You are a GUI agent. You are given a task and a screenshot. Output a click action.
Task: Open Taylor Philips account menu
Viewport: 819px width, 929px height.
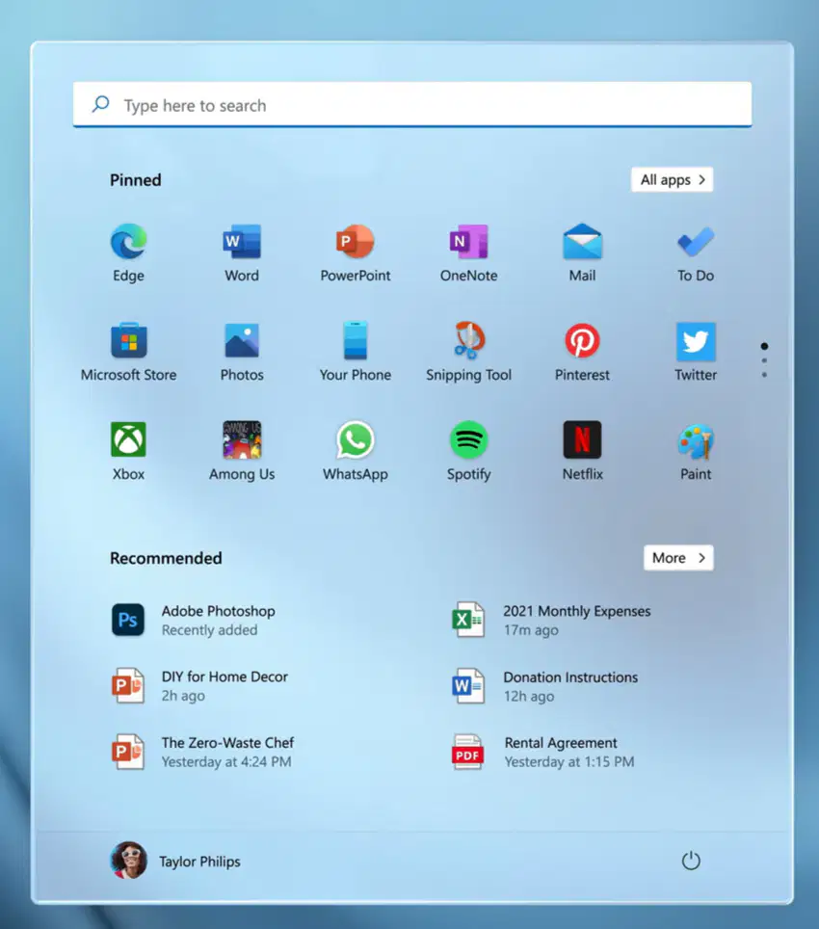click(x=175, y=861)
